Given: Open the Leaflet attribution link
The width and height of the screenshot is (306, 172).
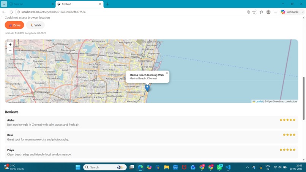Looking at the screenshot, I should point(258,101).
